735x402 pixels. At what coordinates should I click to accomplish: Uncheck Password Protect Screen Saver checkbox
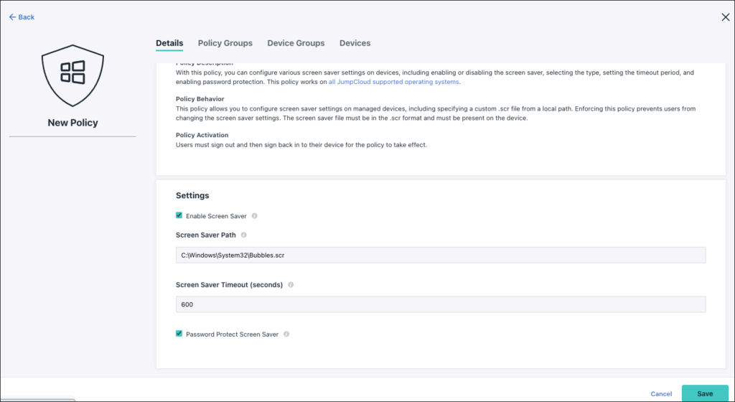click(179, 334)
